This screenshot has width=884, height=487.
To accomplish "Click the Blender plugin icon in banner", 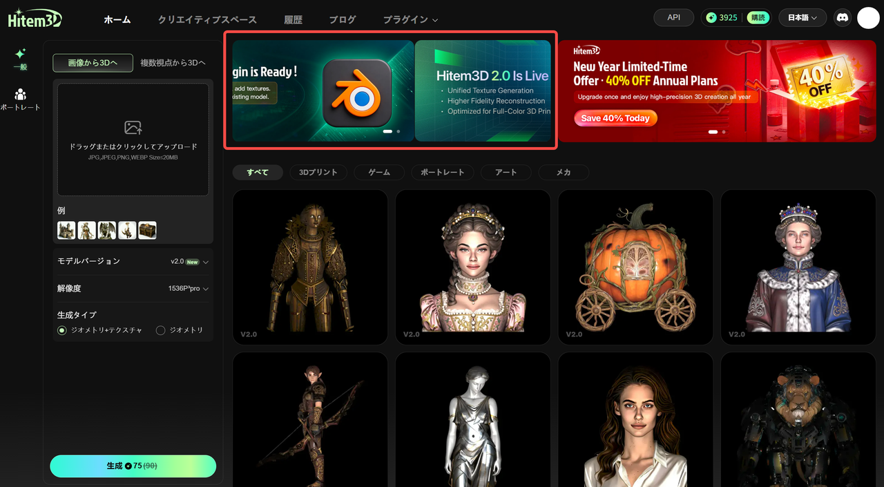I will [357, 93].
